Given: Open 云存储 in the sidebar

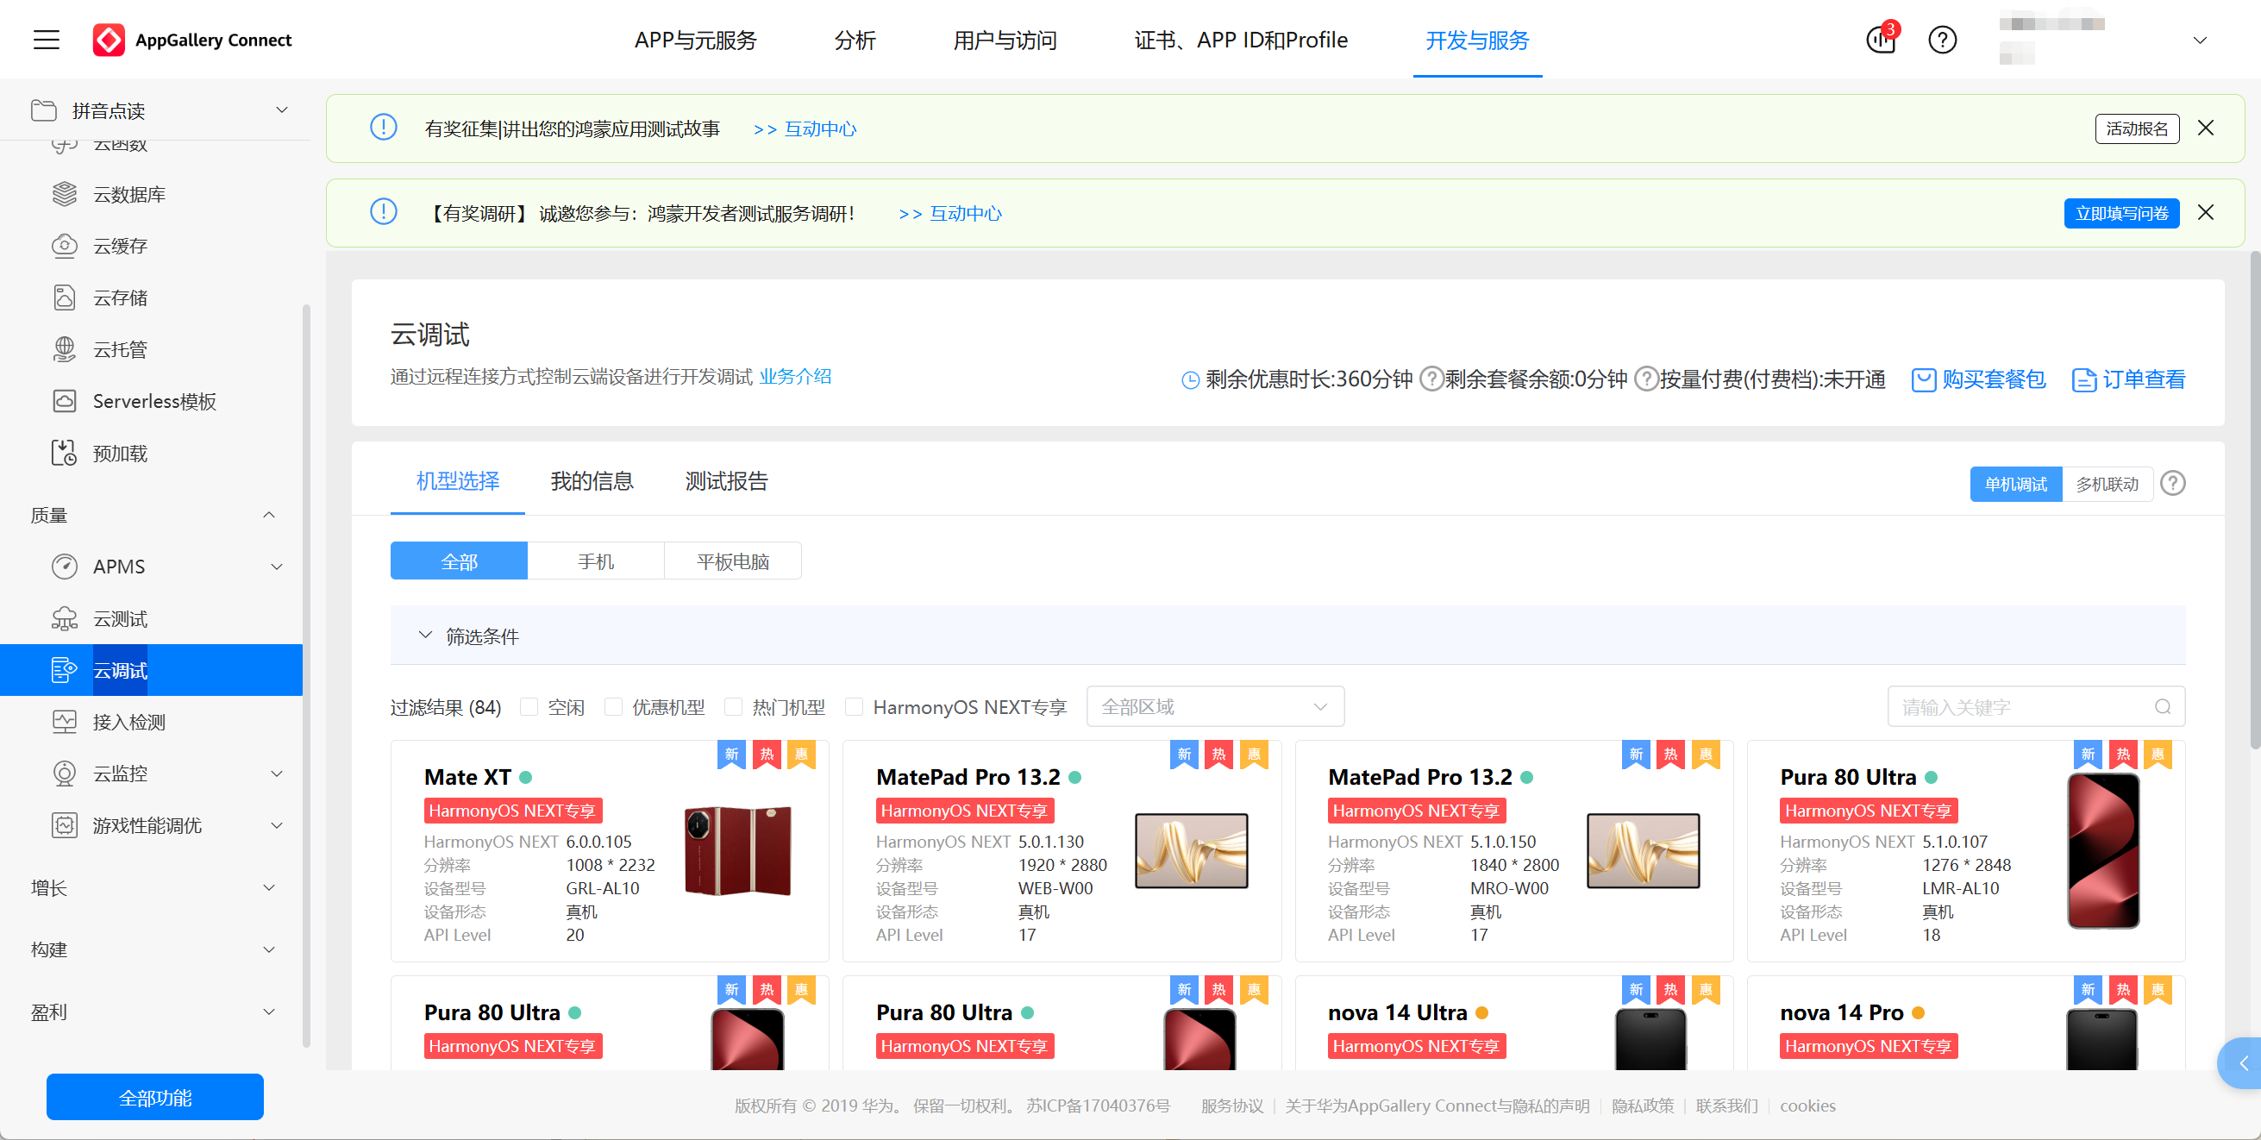Looking at the screenshot, I should pyautogui.click(x=120, y=298).
